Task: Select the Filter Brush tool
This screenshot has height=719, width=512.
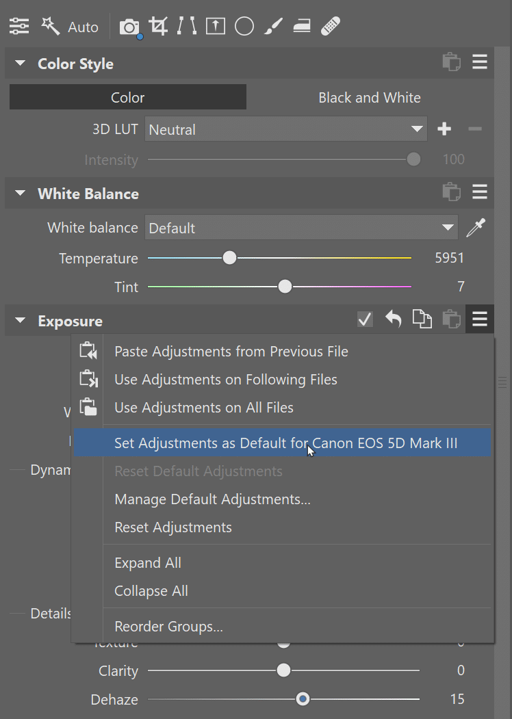Action: point(273,26)
